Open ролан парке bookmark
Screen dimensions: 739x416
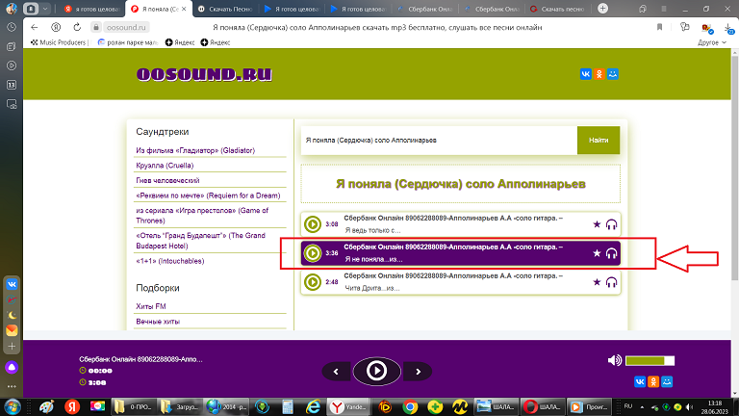128,42
